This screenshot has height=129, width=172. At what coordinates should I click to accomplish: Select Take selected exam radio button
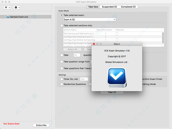coord(62,15)
